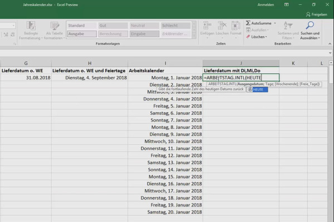
Task: Open AutoSumme dropdown arrow
Action: coord(275,23)
